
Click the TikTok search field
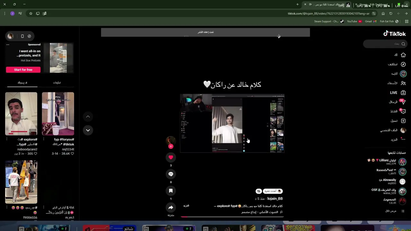(385, 44)
